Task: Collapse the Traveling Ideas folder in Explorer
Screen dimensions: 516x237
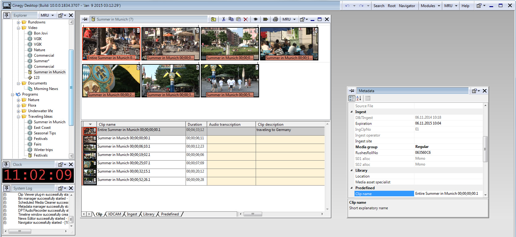Action: pyautogui.click(x=18, y=117)
